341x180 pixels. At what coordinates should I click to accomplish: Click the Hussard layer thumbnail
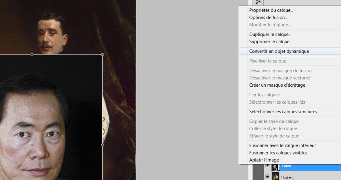(x=275, y=176)
